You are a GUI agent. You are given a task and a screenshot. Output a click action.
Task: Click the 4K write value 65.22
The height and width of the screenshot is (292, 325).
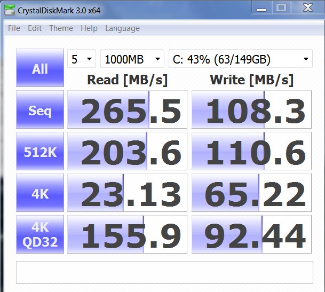point(251,193)
